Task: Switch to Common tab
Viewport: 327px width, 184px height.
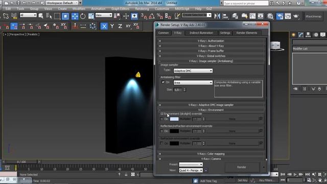Action: click(163, 33)
